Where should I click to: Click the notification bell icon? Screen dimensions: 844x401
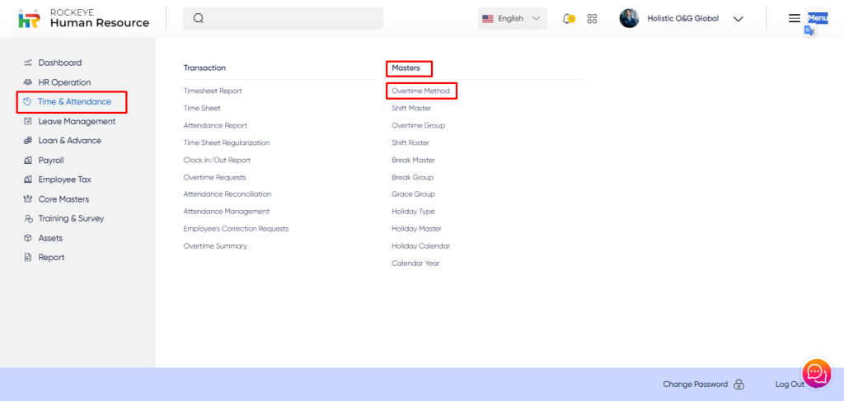[x=568, y=19]
